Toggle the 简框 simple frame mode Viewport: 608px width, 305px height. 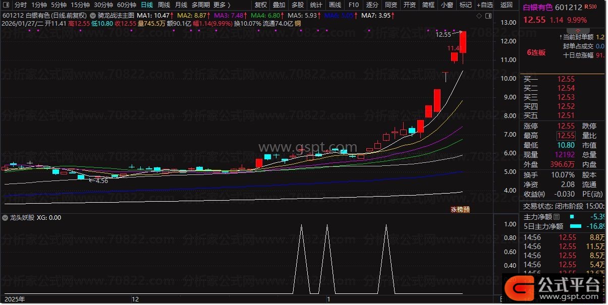428,5
